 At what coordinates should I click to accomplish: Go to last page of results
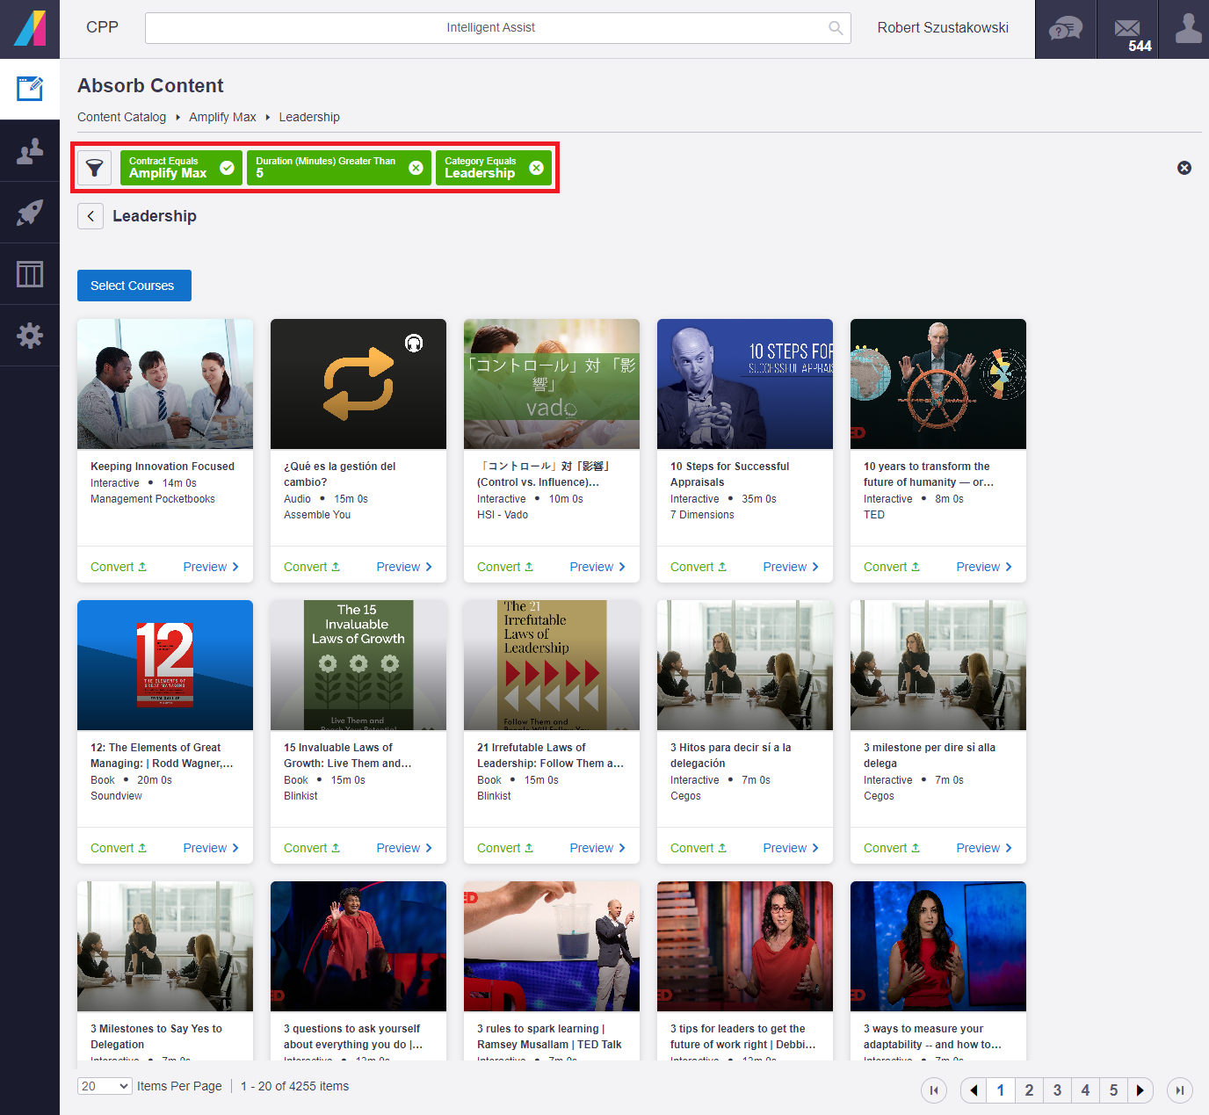coord(1180,1090)
